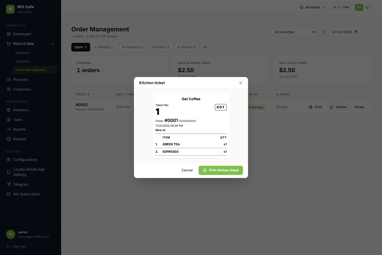This screenshot has height=255, width=382.
Task: Switch language to EN
Action: coord(359,7)
